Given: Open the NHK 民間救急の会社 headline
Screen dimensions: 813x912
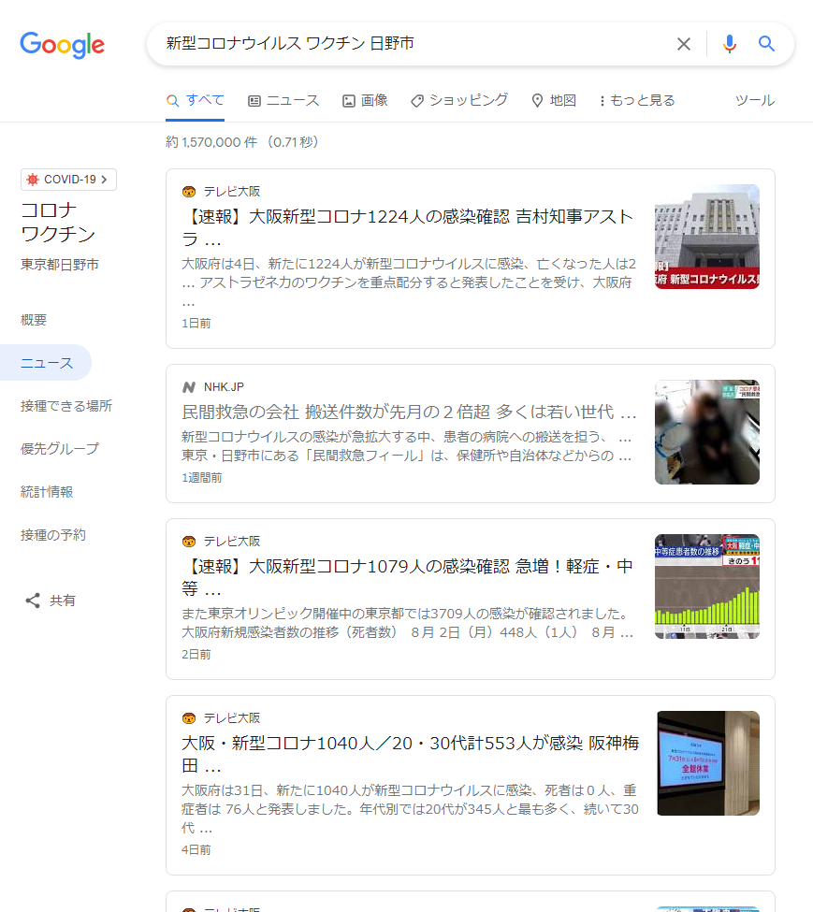Looking at the screenshot, I should [410, 413].
